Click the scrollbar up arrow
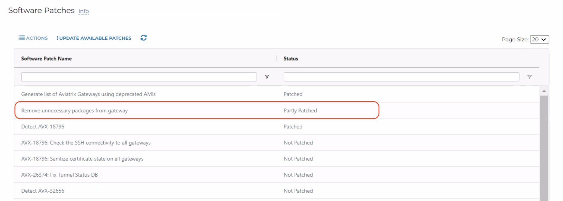The width and height of the screenshot is (563, 201). [x=544, y=91]
